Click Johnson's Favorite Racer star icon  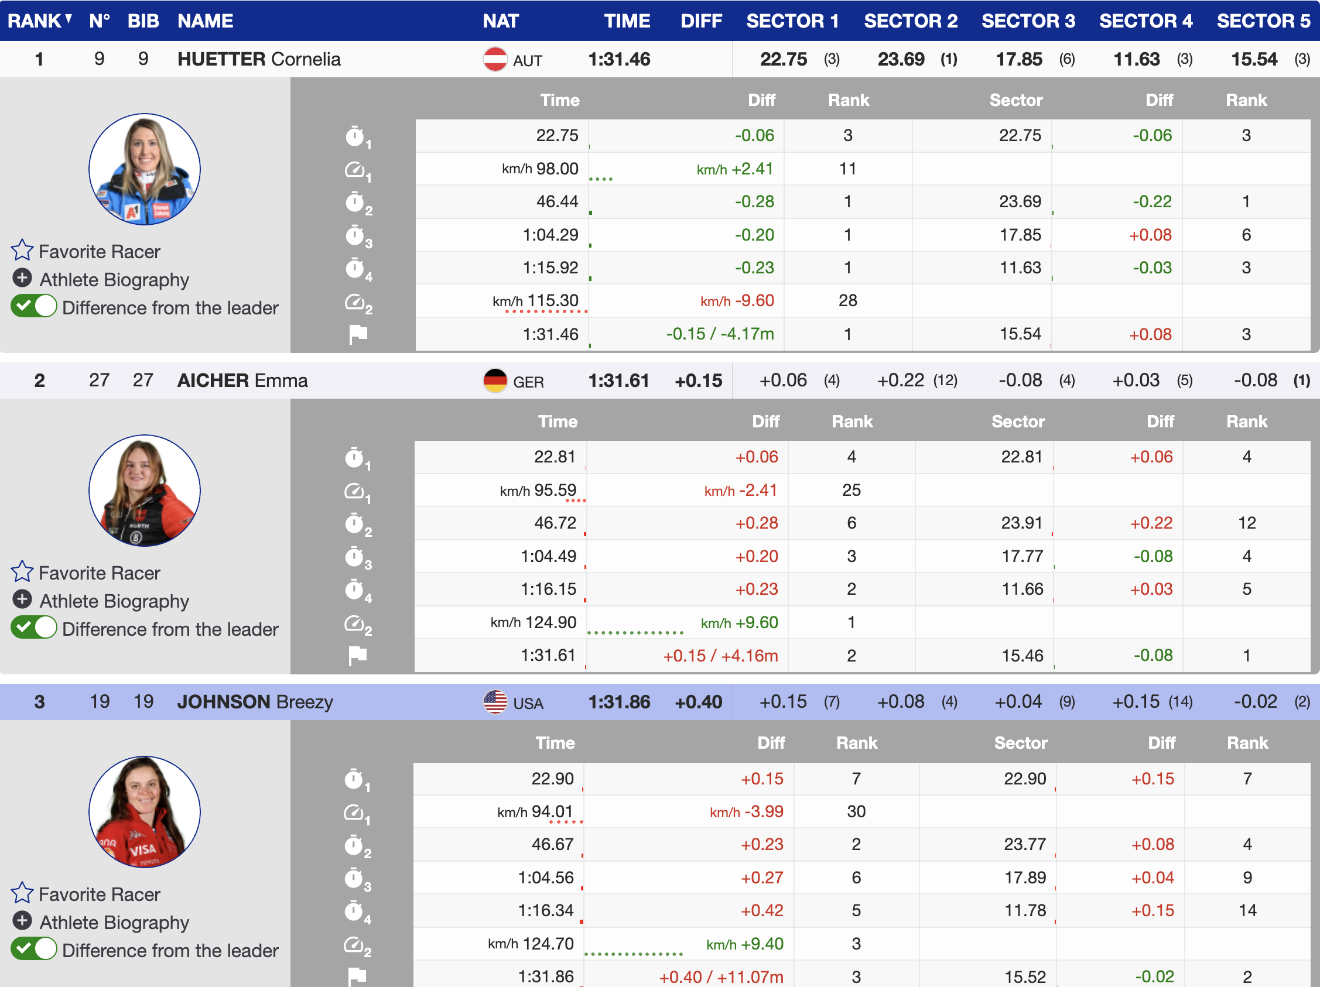point(22,893)
